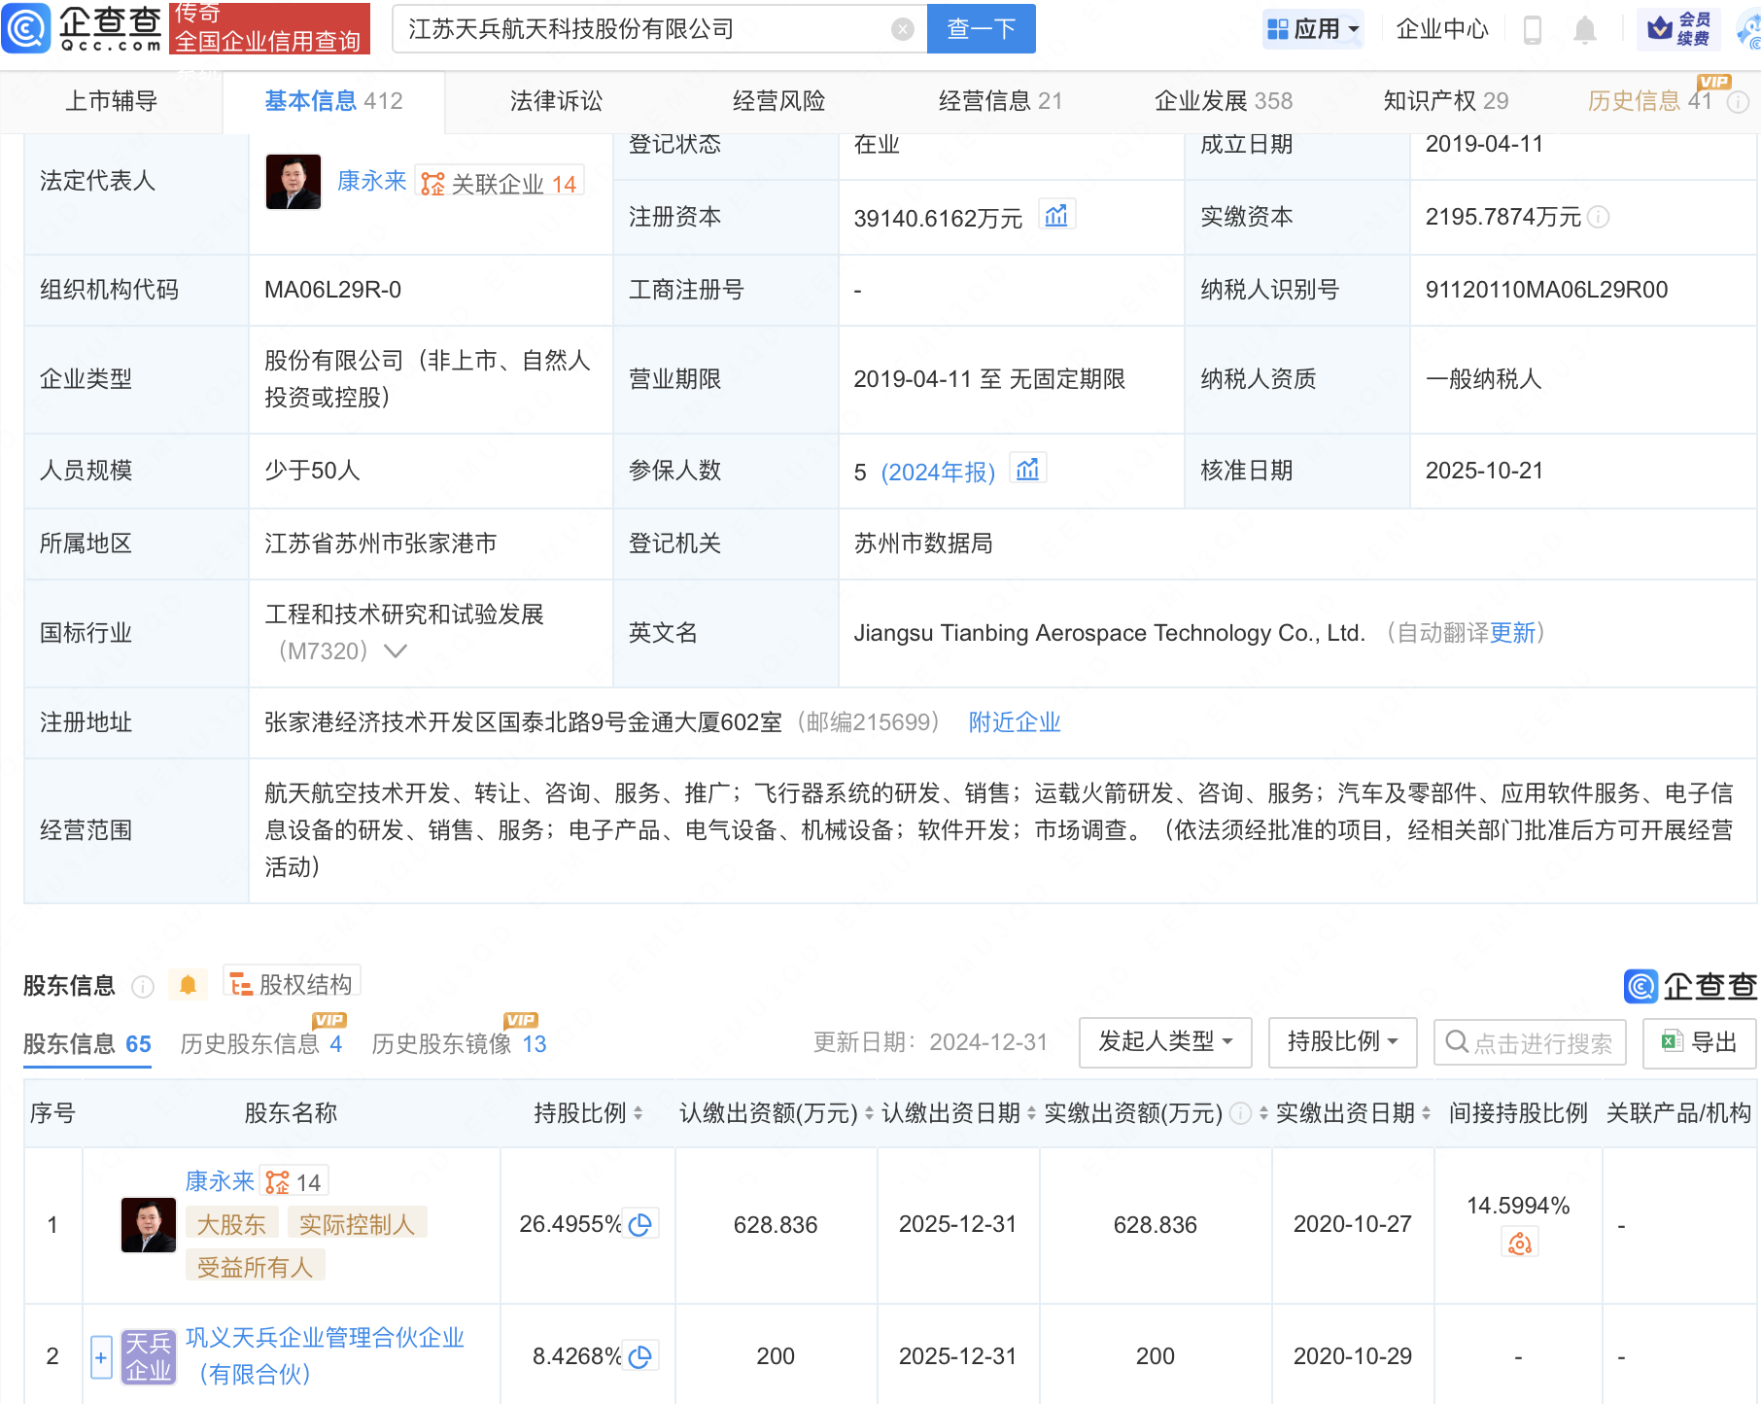View insured headcount chart icon
1761x1404 pixels.
pos(1028,471)
